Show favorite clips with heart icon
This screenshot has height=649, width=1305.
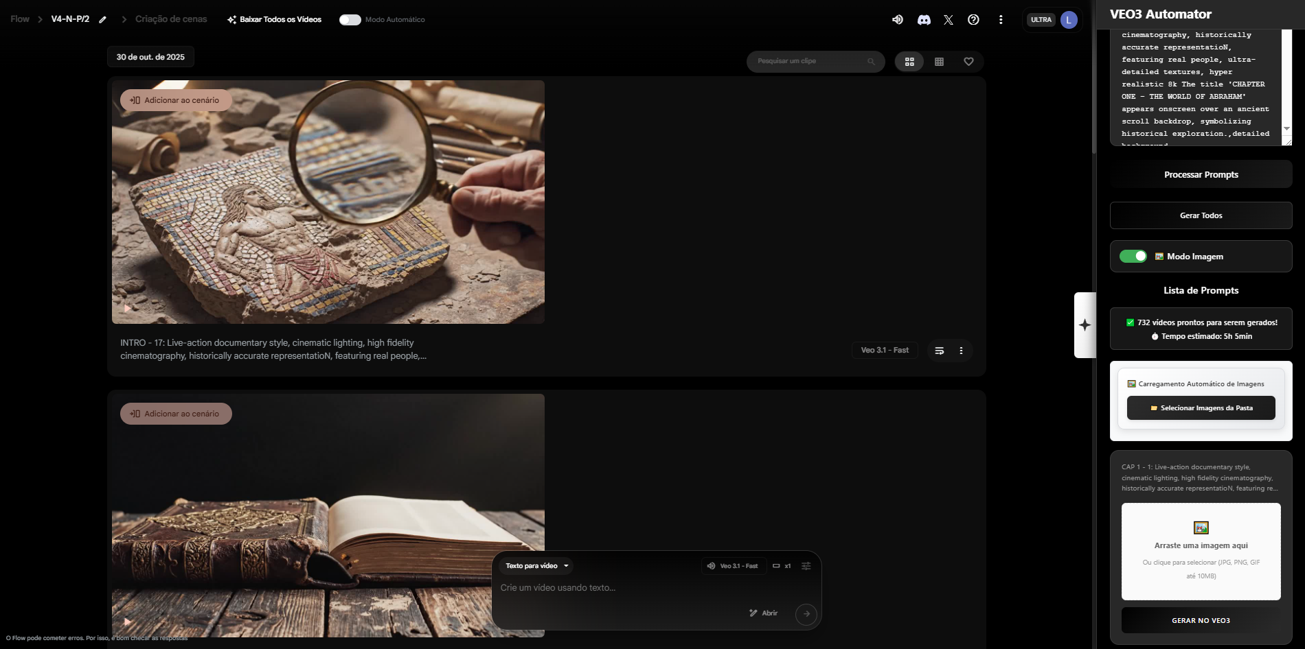[x=968, y=62]
